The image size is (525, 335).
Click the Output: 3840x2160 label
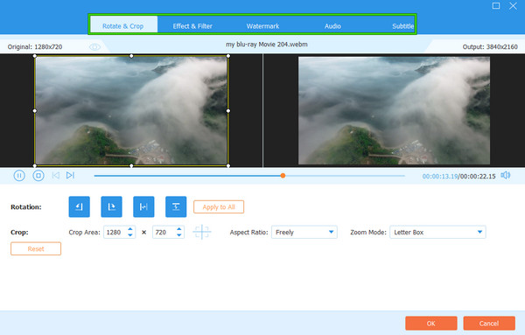pyautogui.click(x=490, y=47)
